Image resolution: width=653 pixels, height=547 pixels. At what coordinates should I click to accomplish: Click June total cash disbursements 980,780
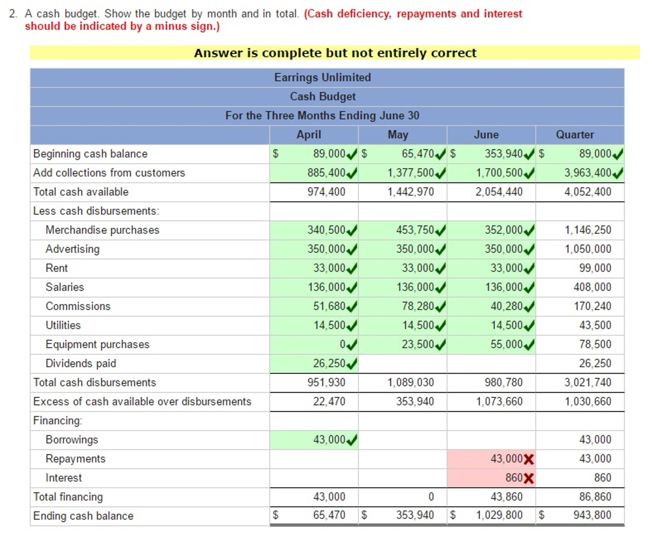click(x=504, y=382)
